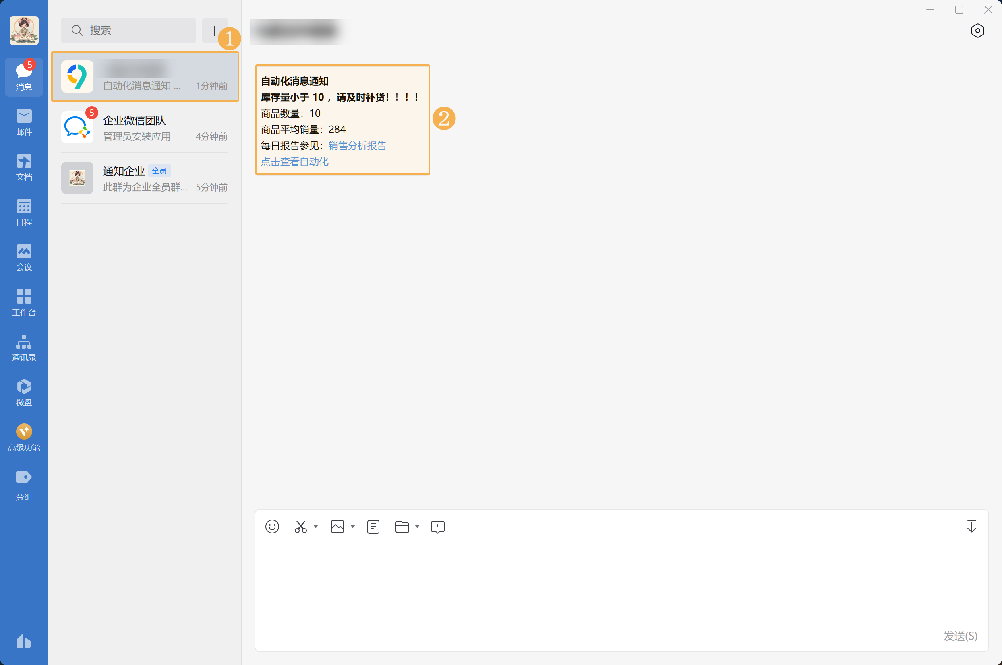1002x665 pixels.
Task: Open chat history clock icon
Action: click(437, 527)
